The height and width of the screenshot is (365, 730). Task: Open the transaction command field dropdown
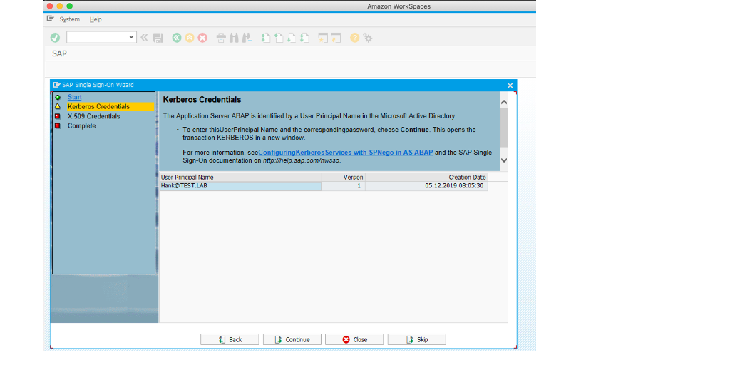pos(132,37)
